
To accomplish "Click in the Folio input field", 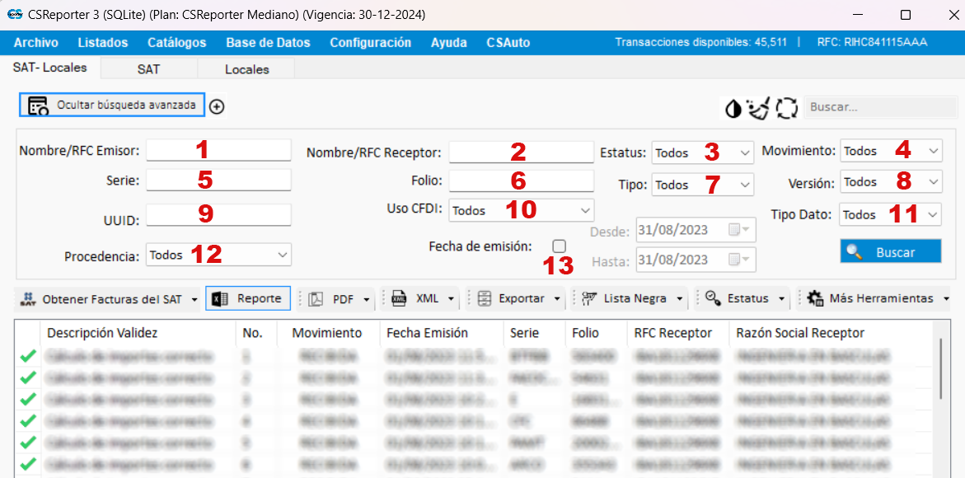I will coord(522,180).
